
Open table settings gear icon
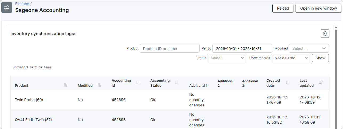[x=325, y=34]
